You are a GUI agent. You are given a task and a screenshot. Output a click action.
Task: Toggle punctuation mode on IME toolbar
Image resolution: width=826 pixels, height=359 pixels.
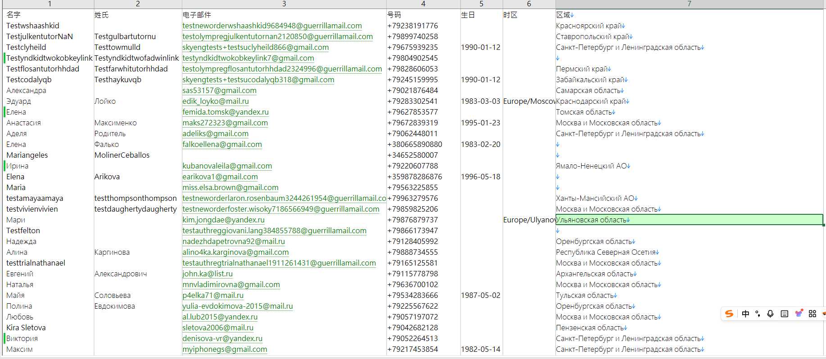[758, 314]
